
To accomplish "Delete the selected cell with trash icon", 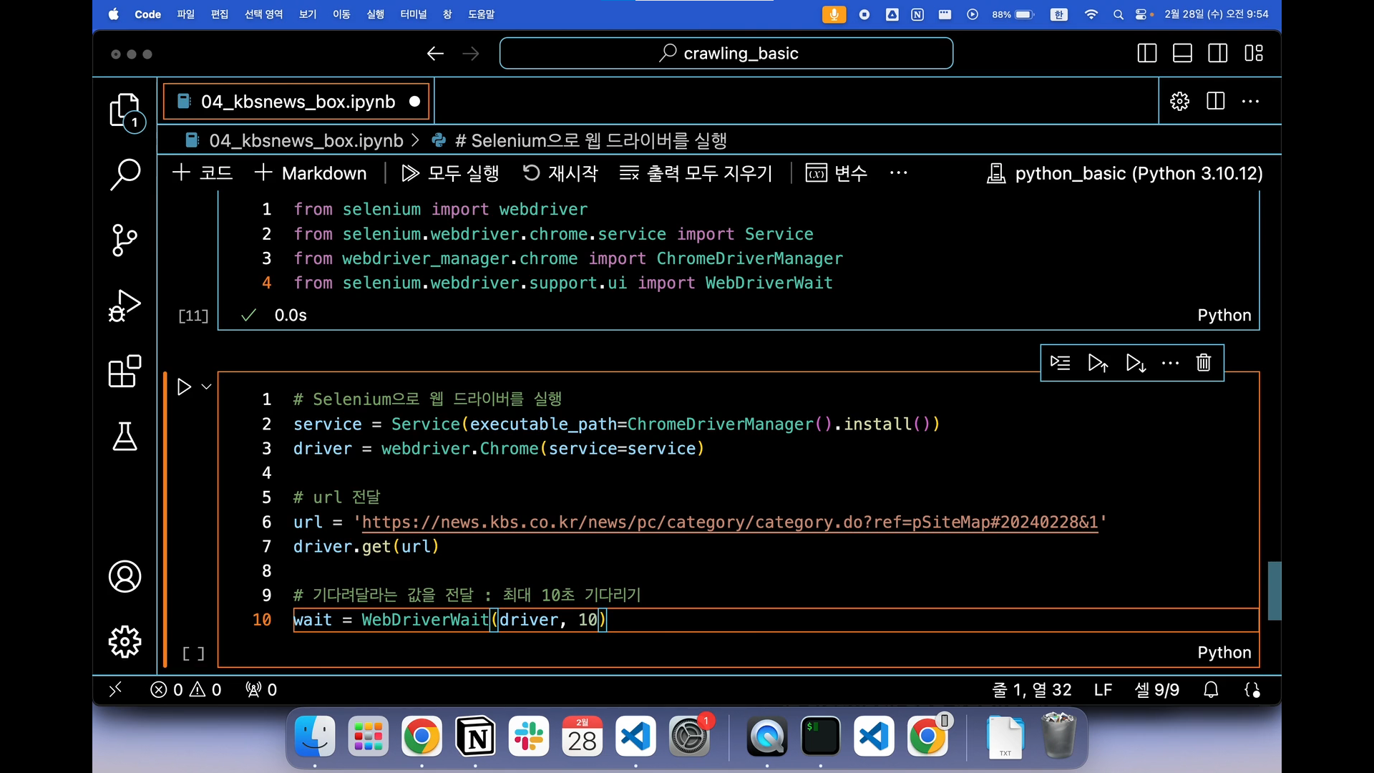I will click(x=1203, y=363).
